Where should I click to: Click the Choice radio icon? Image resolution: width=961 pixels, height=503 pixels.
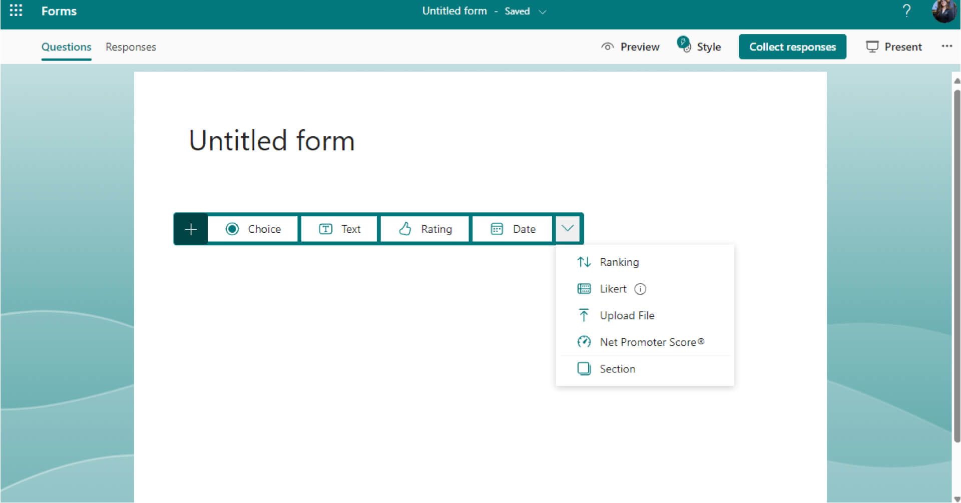coord(232,229)
